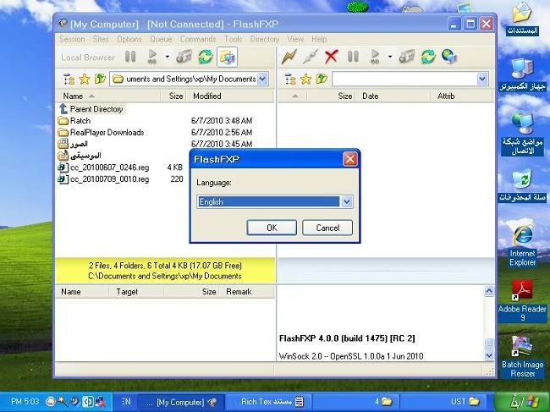Sort local files by Name column
The height and width of the screenshot is (412, 550).
108,96
